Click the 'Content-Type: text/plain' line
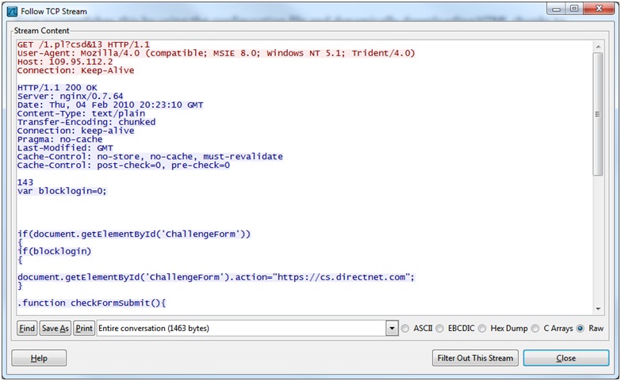The image size is (621, 381). (x=81, y=113)
